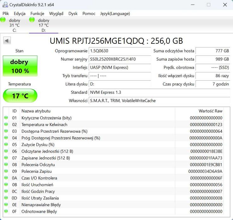Screen dimensions: 233x220
Task: Click status dot of Temperatura w Kelwinach row
Action: [6, 124]
